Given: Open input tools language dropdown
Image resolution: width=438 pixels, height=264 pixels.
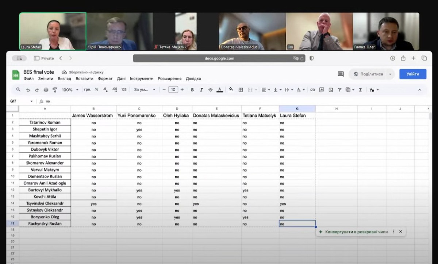Looking at the screenshot, I should (374, 90).
